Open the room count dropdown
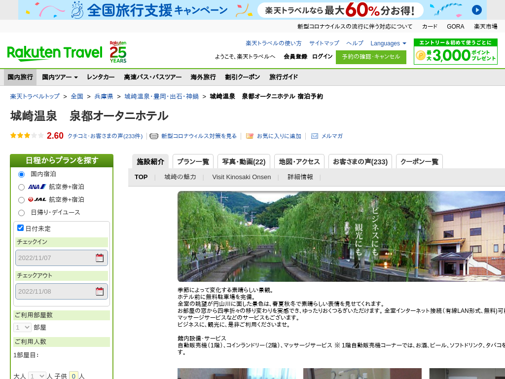Screen dimensions: 505x379 click(22, 328)
